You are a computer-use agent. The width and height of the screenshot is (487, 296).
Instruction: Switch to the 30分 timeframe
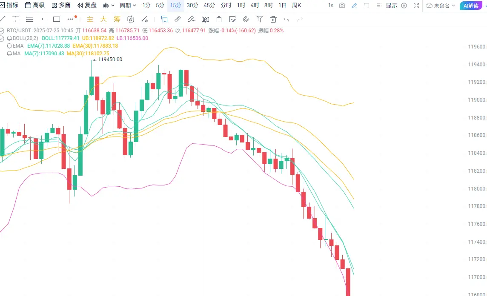coord(192,5)
